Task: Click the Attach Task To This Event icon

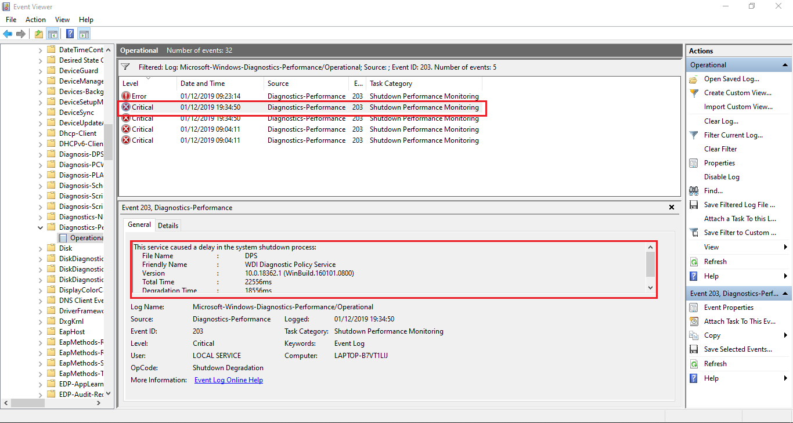Action: click(x=694, y=321)
